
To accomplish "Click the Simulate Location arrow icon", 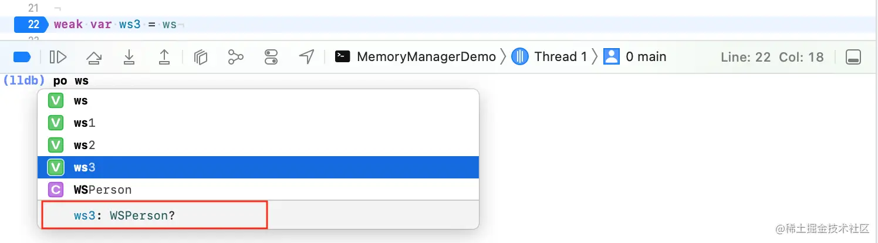I will (306, 57).
